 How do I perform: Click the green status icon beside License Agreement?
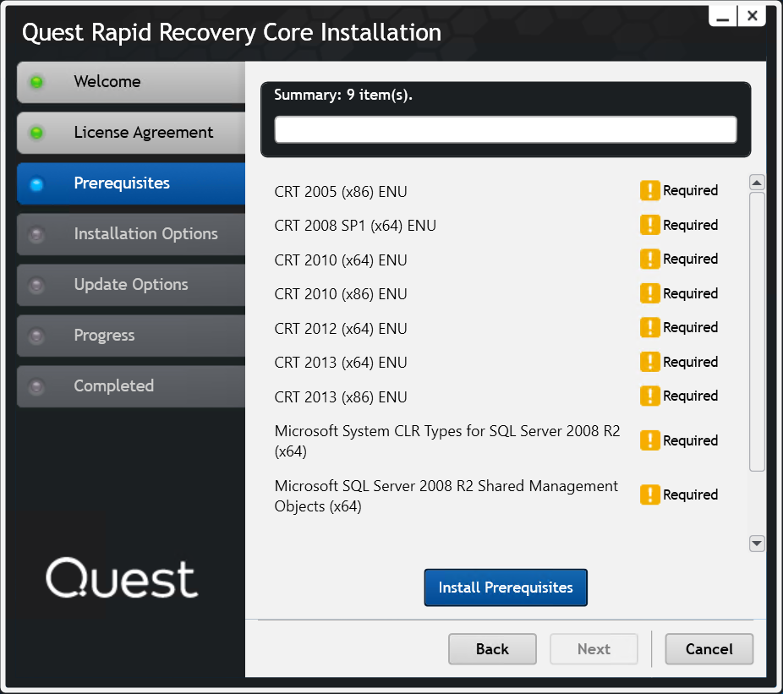(x=35, y=132)
